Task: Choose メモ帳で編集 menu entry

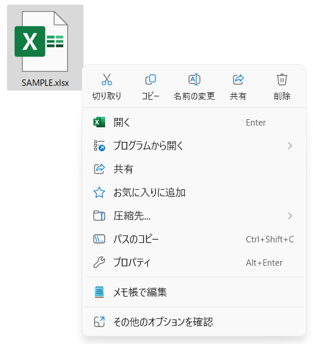Action: click(194, 292)
